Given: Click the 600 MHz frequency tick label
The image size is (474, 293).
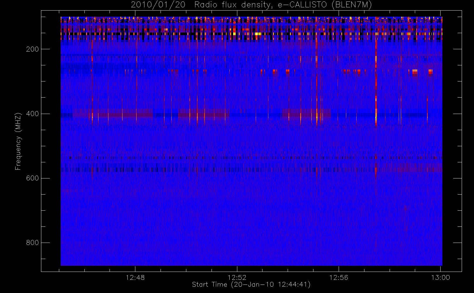Looking at the screenshot, I should pyautogui.click(x=32, y=178).
